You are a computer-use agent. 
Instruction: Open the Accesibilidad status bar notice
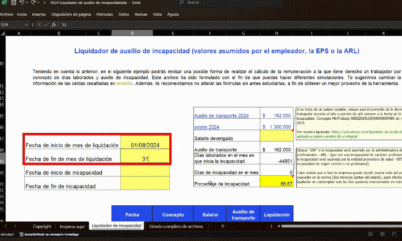49,234
